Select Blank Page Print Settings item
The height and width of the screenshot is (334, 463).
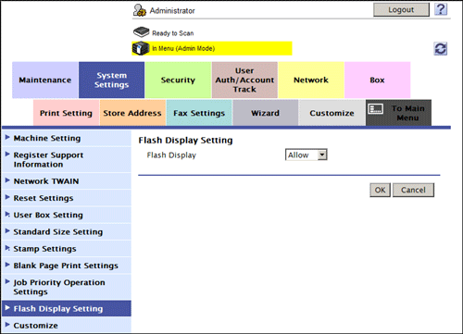67,266
